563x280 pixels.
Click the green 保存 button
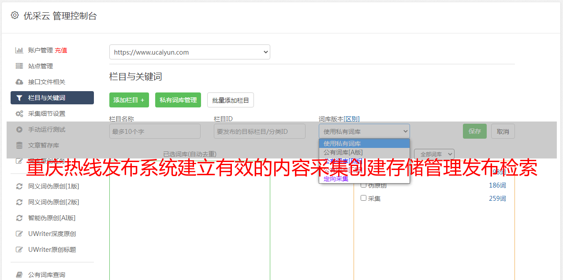[x=475, y=131]
